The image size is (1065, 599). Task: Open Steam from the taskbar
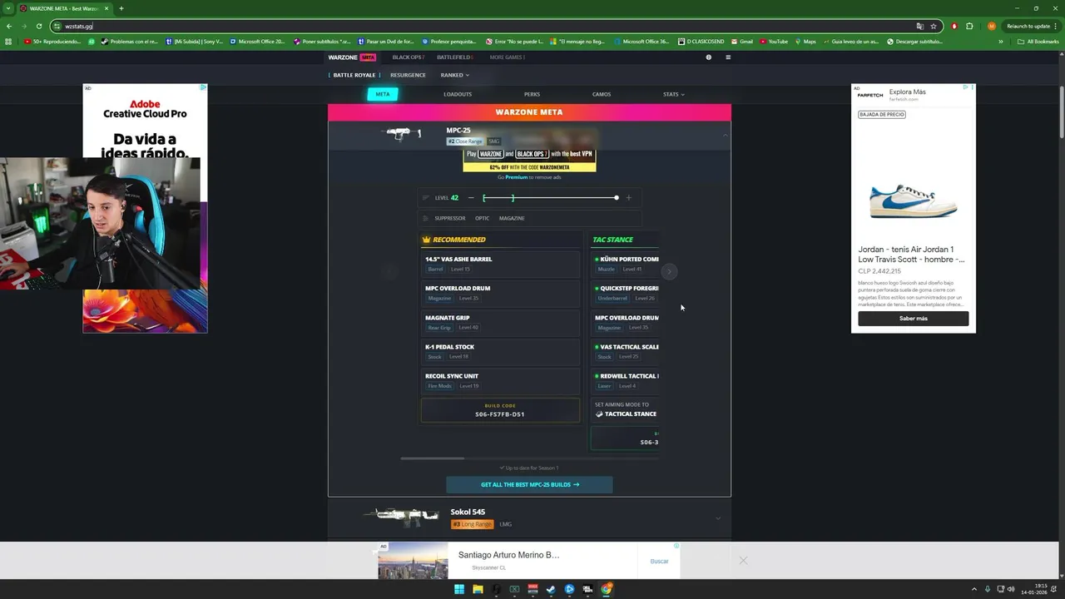(x=551, y=589)
